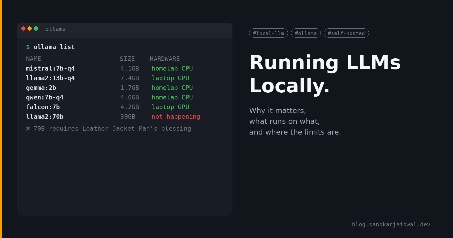
Task: Click the qwen:7b-q4 model entry
Action: 45,97
